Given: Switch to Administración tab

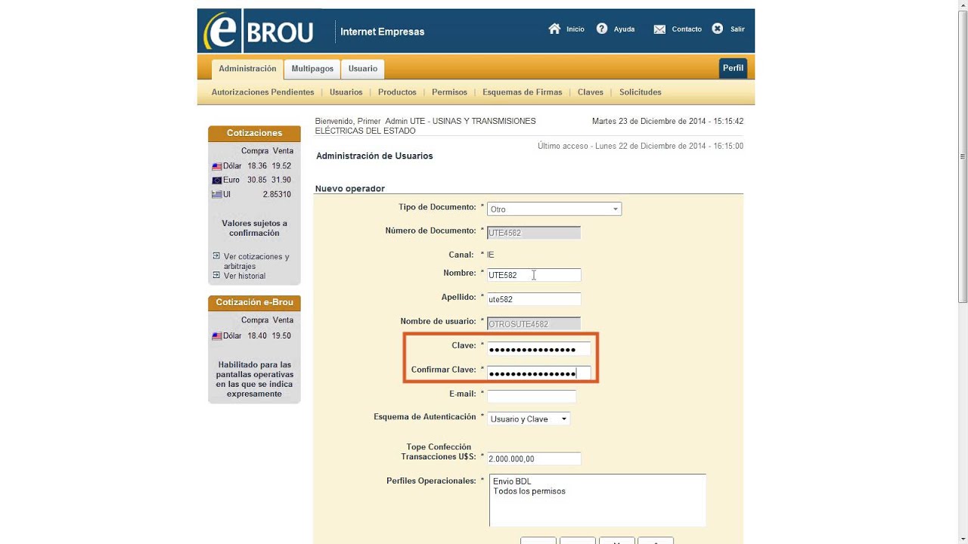Looking at the screenshot, I should click(247, 69).
